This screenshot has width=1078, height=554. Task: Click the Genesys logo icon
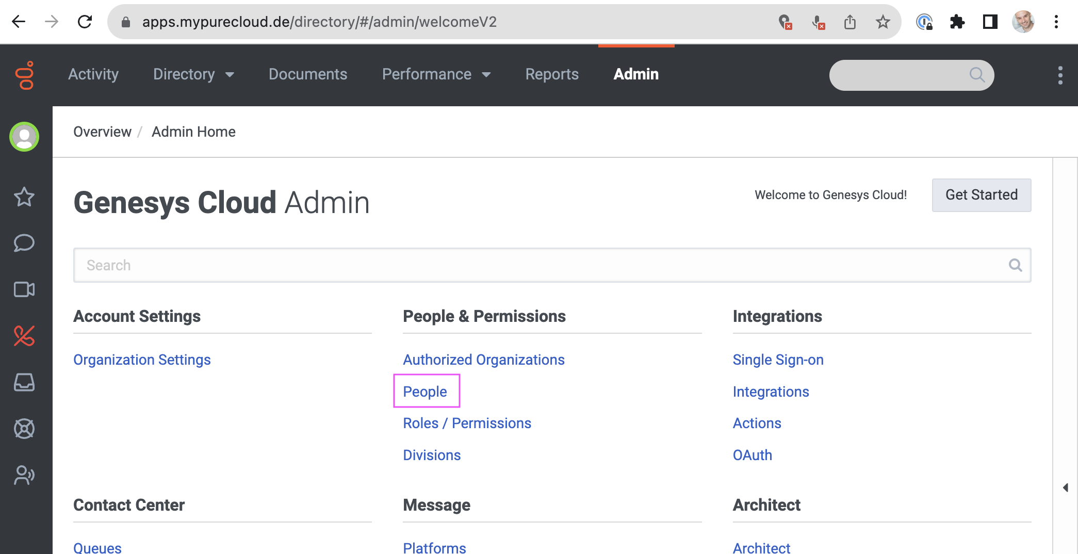[x=25, y=75]
